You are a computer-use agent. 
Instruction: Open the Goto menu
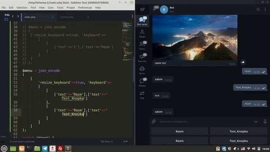tap(51, 8)
